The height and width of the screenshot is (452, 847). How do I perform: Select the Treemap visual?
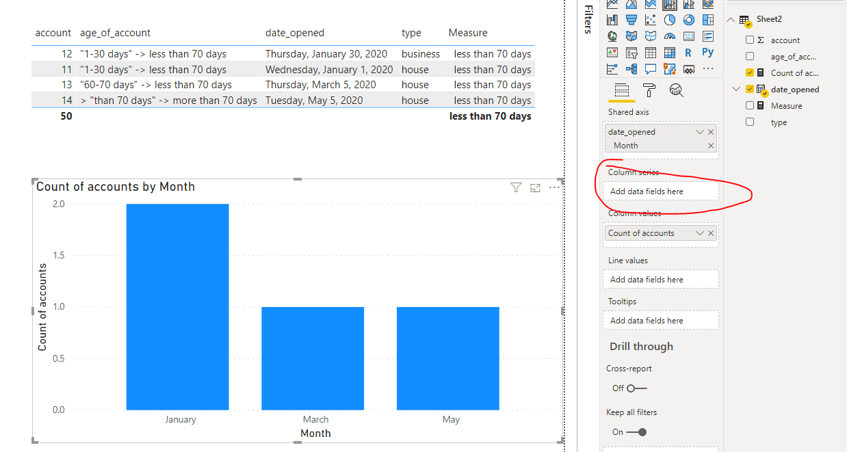[708, 20]
